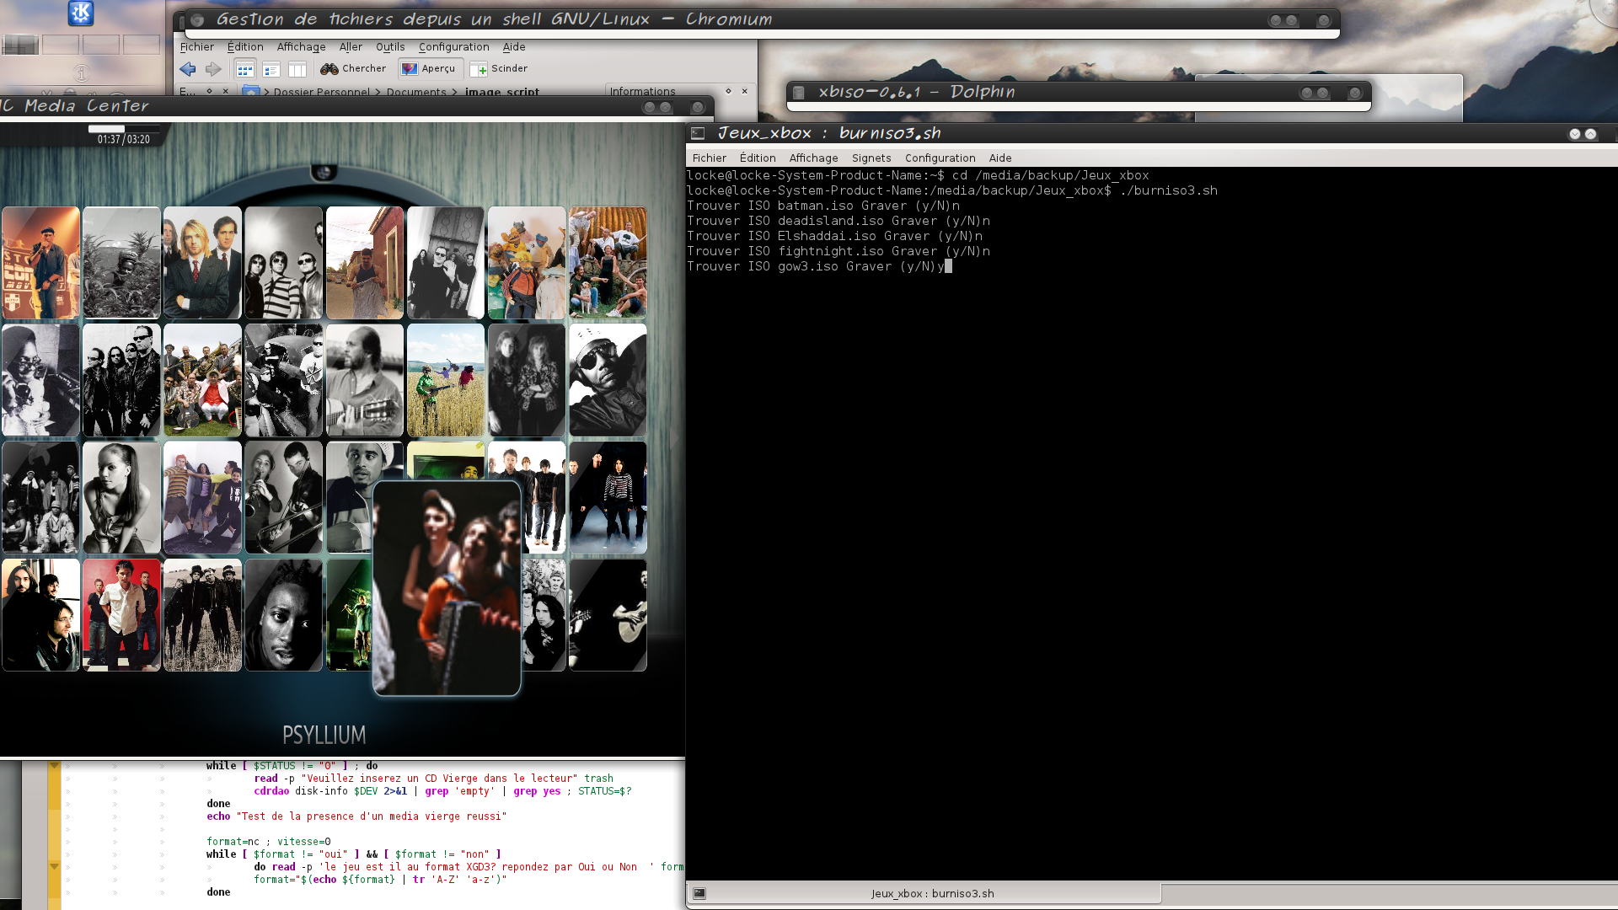Float the Informations panel via diamond icon

click(x=728, y=91)
